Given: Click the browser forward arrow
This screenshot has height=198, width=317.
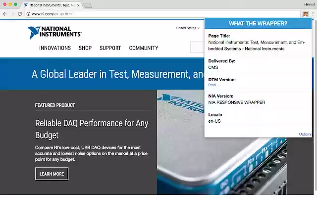Looking at the screenshot, I should (x=12, y=14).
